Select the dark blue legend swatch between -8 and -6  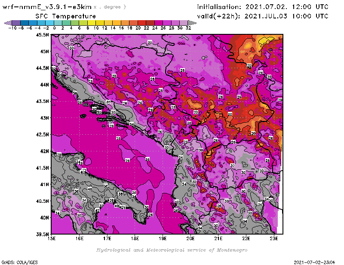point(25,23)
